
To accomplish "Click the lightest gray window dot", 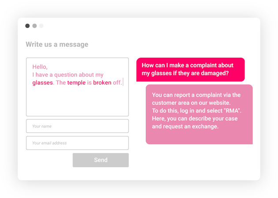I will [41, 26].
